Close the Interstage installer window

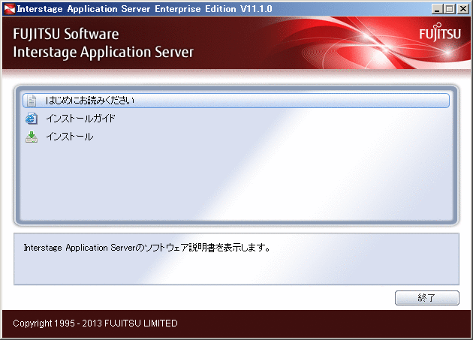click(463, 8)
